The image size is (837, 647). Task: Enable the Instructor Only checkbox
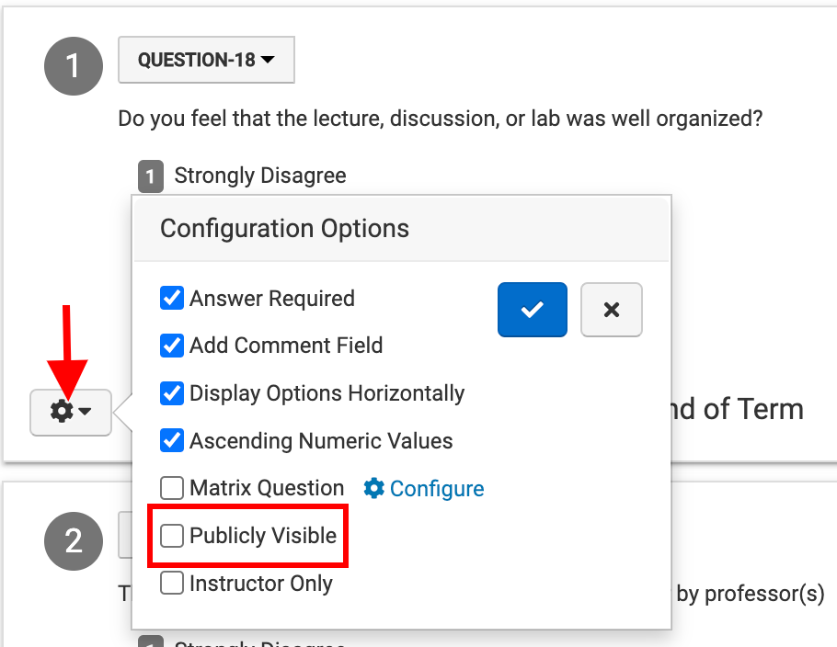tap(172, 584)
